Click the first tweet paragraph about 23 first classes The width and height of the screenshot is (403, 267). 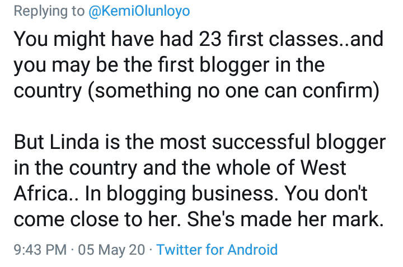coord(199,65)
